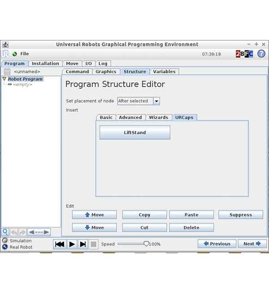
Task: Click the Speed slider handle
Action: pyautogui.click(x=146, y=243)
